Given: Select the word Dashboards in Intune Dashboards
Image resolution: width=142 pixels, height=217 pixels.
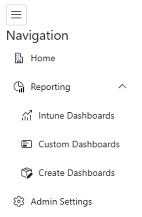Looking at the screenshot, I should click(x=91, y=115).
